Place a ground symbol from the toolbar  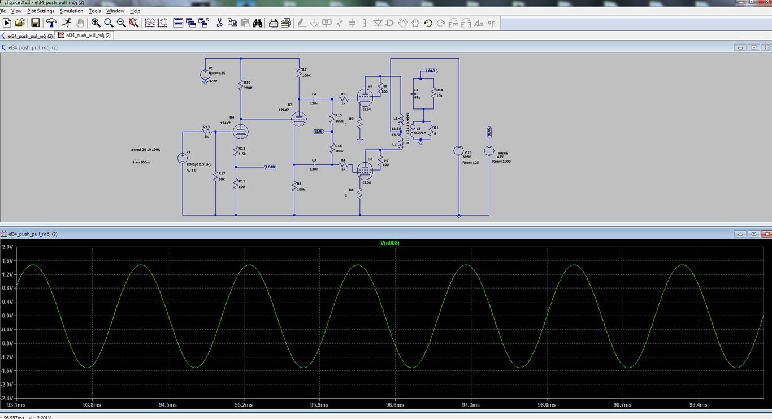point(314,23)
